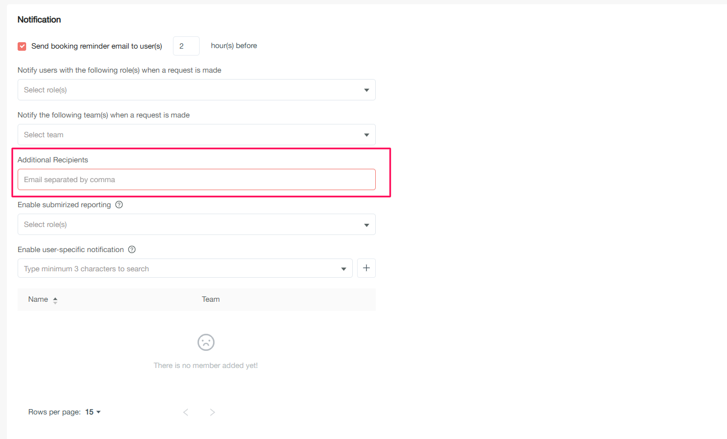
Task: Click help icon beside Enable submirized reporting
Action: point(119,205)
